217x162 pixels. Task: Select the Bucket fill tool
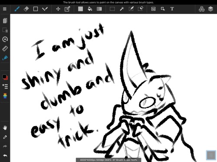coord(90,9)
